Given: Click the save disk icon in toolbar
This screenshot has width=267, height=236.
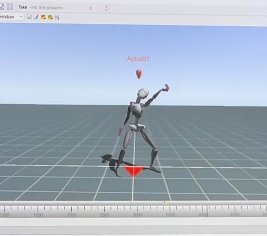Looking at the screenshot, I should [57, 17].
